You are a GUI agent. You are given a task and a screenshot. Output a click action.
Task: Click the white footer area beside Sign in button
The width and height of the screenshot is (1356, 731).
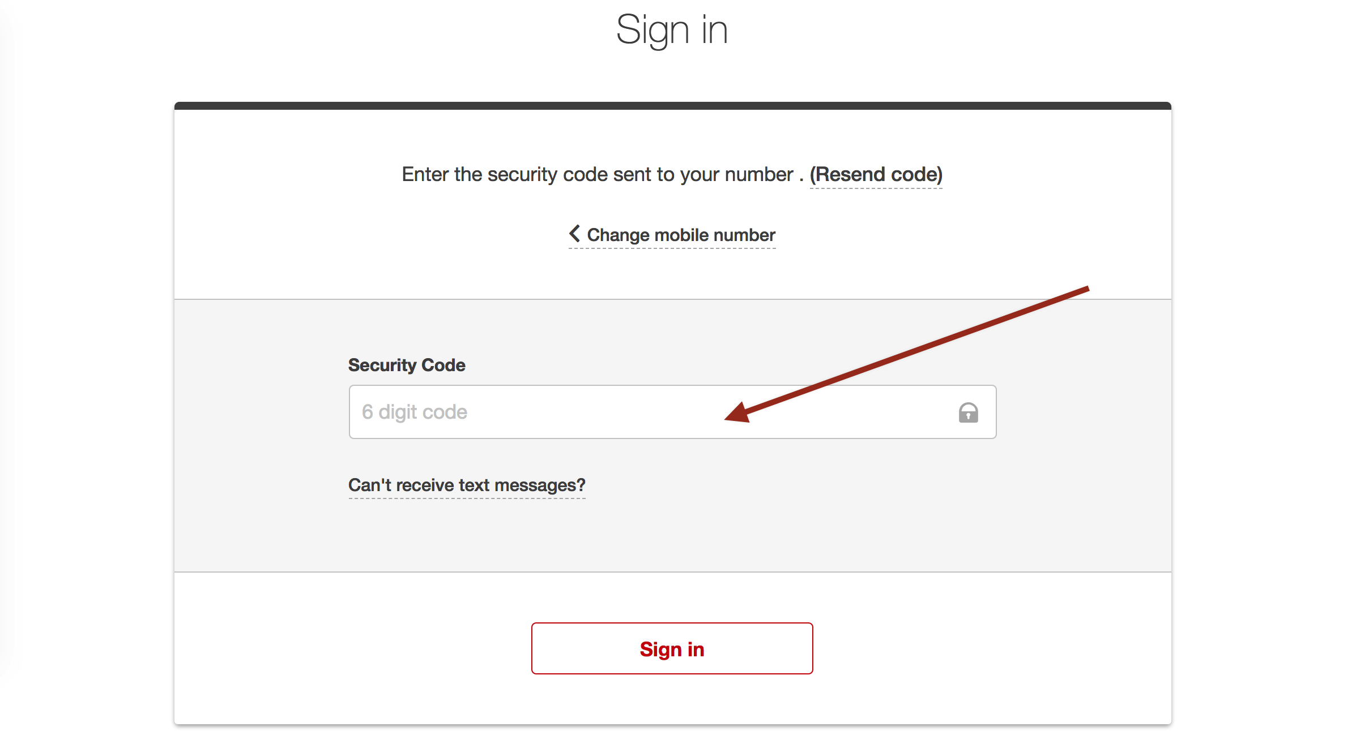[991, 648]
